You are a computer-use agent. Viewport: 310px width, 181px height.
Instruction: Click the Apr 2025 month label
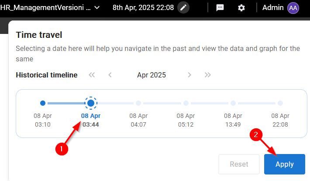click(152, 75)
